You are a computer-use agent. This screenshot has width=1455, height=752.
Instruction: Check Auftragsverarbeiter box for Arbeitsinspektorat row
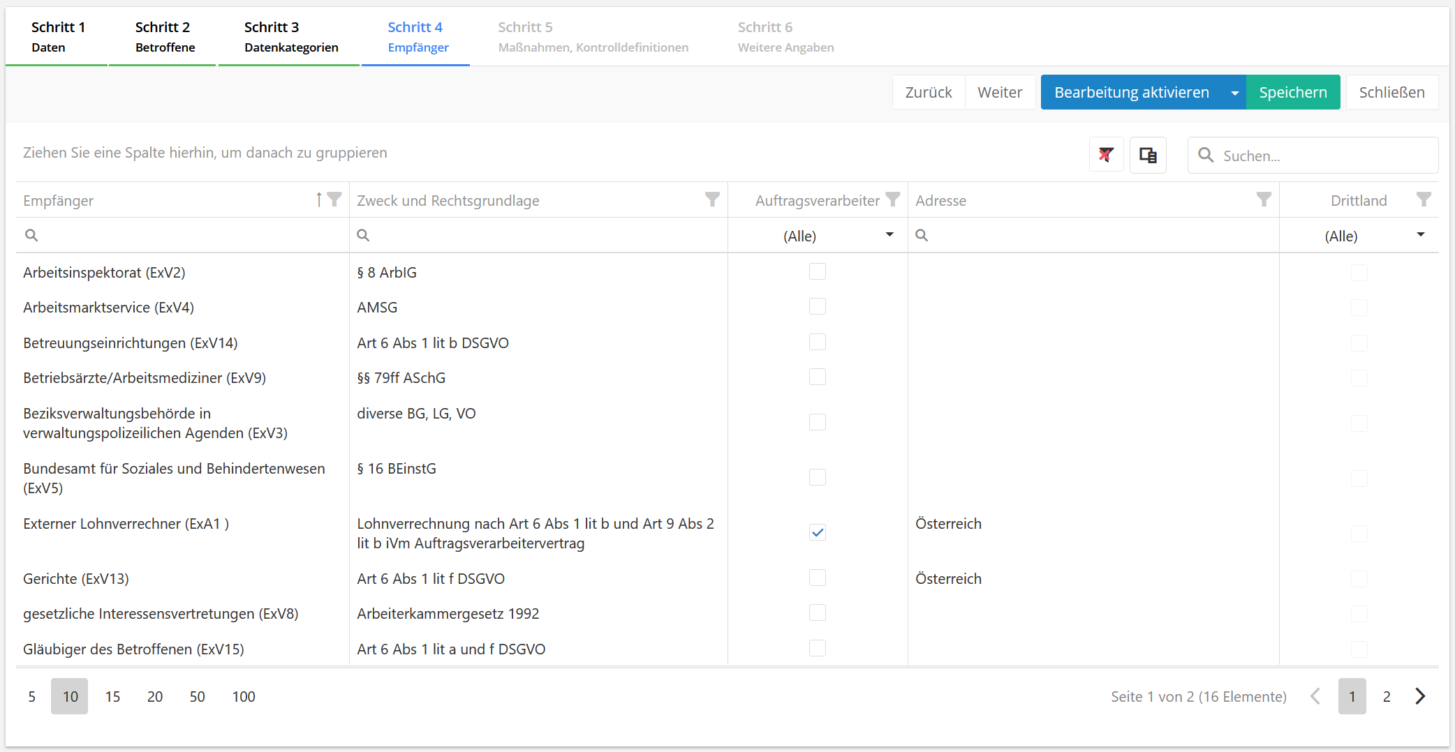(x=817, y=272)
